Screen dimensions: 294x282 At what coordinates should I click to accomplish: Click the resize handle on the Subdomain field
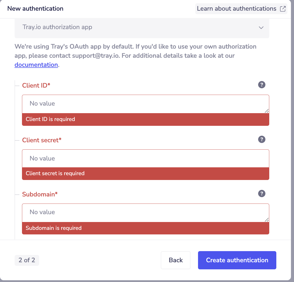point(267,220)
